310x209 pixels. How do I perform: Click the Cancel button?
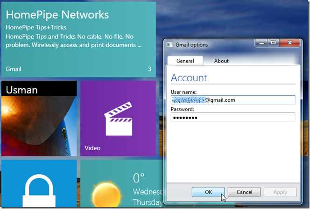(x=244, y=192)
